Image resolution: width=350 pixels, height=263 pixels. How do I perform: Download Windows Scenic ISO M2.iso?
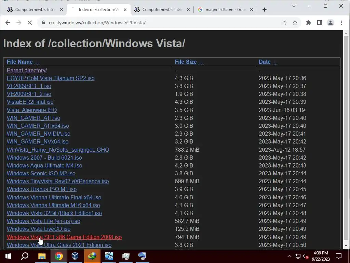(41, 173)
